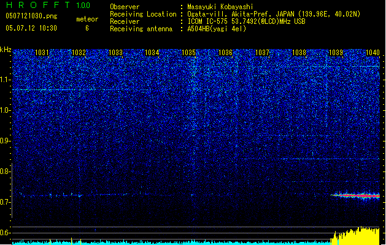Click the 1033 time marker
This screenshot has width=386, height=245.
click(x=115, y=53)
